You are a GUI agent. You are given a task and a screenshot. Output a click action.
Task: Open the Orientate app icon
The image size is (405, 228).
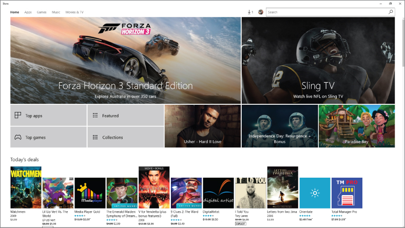[315, 193]
